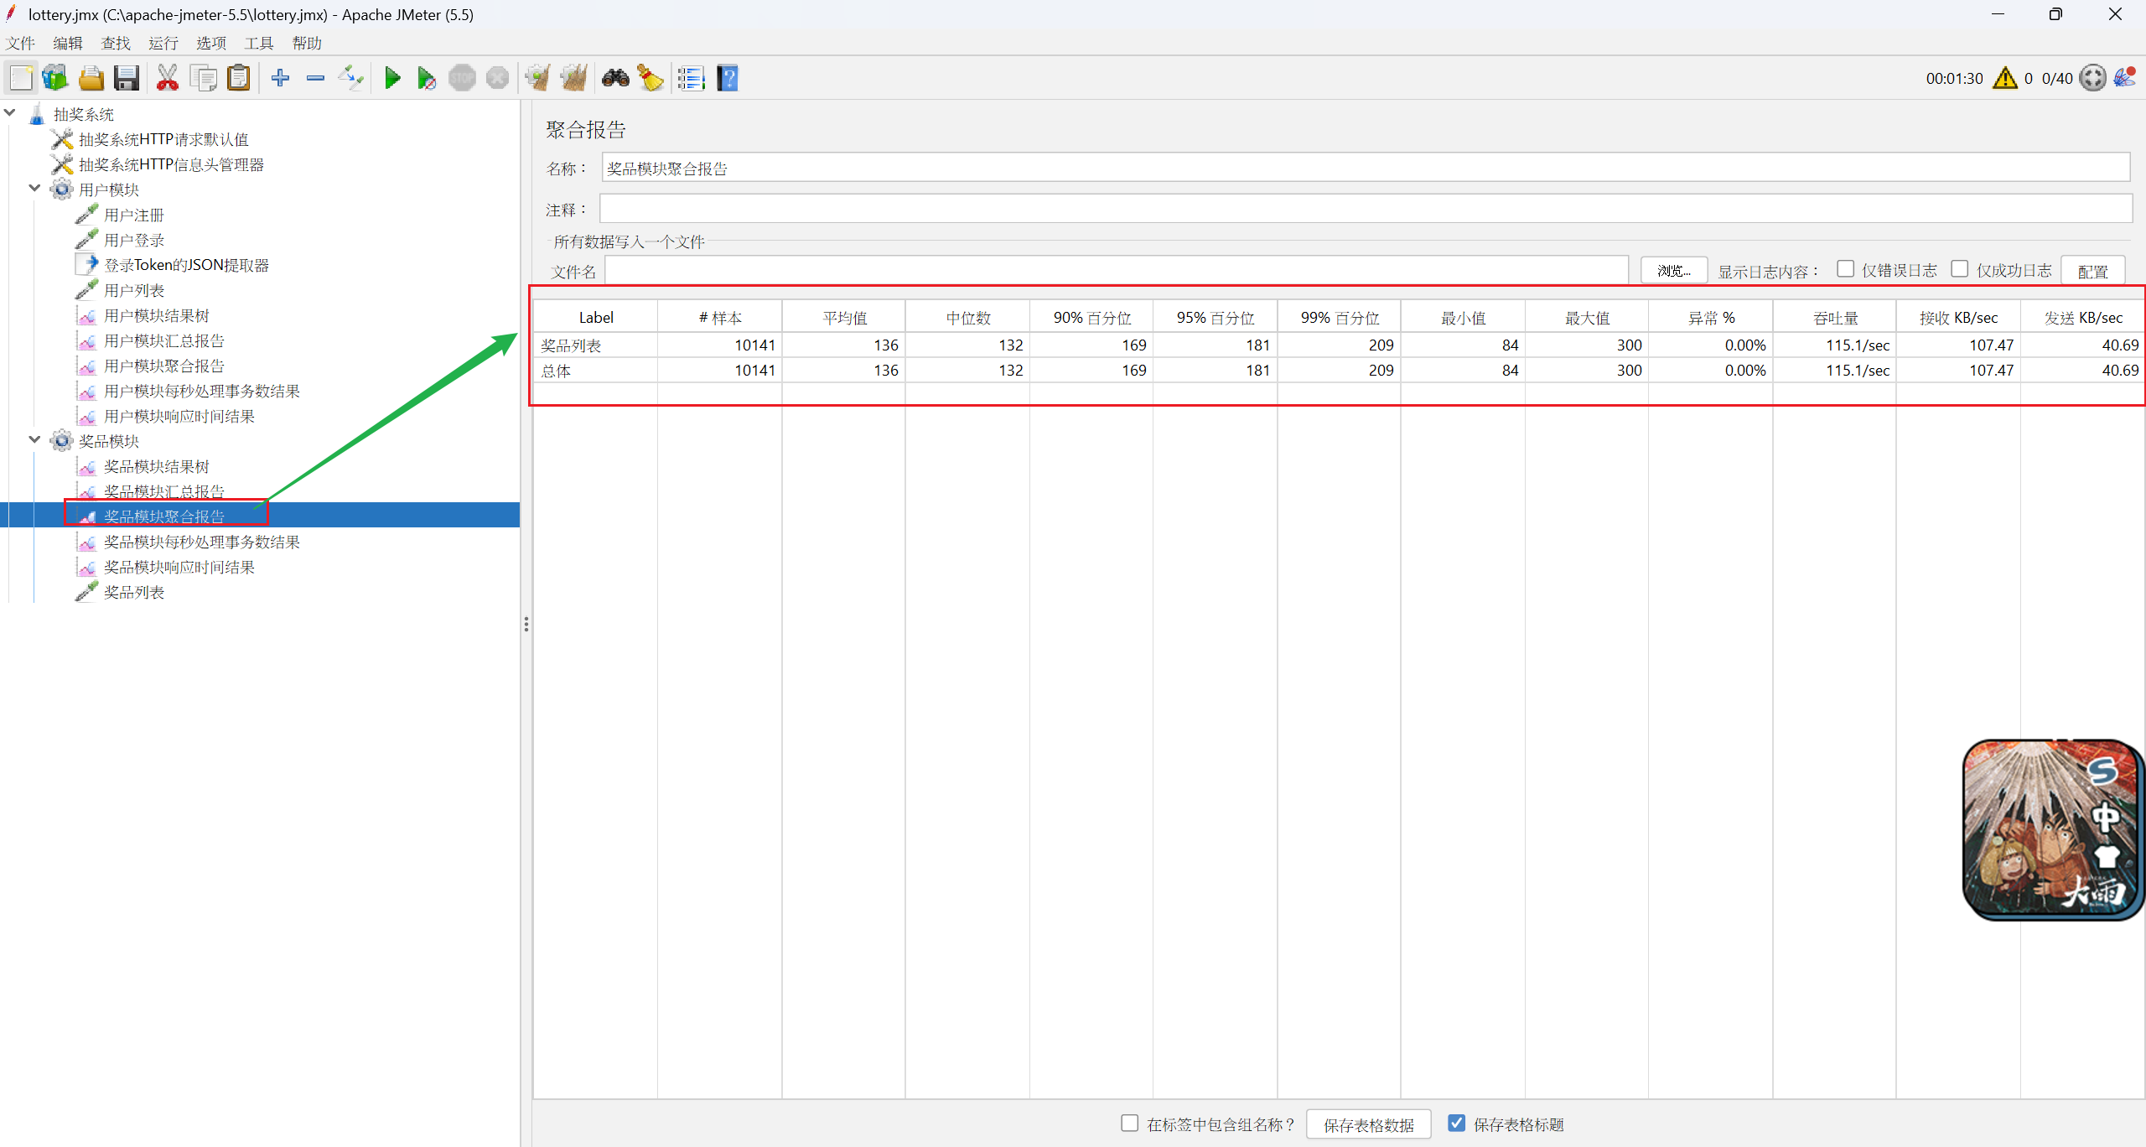Enable the 仅错误日志 checkbox
Screen dimensions: 2146x1147
click(x=1845, y=269)
